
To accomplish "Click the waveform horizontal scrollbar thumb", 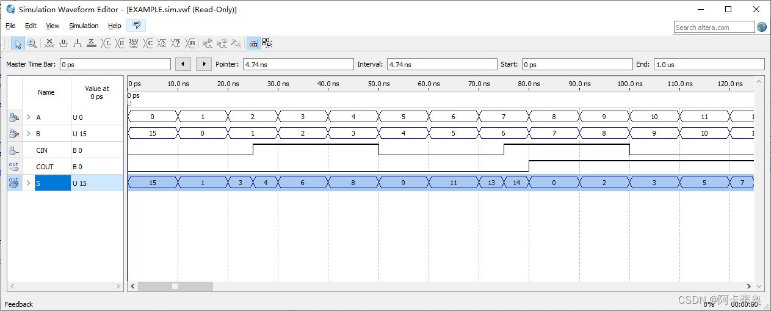I will [x=175, y=286].
